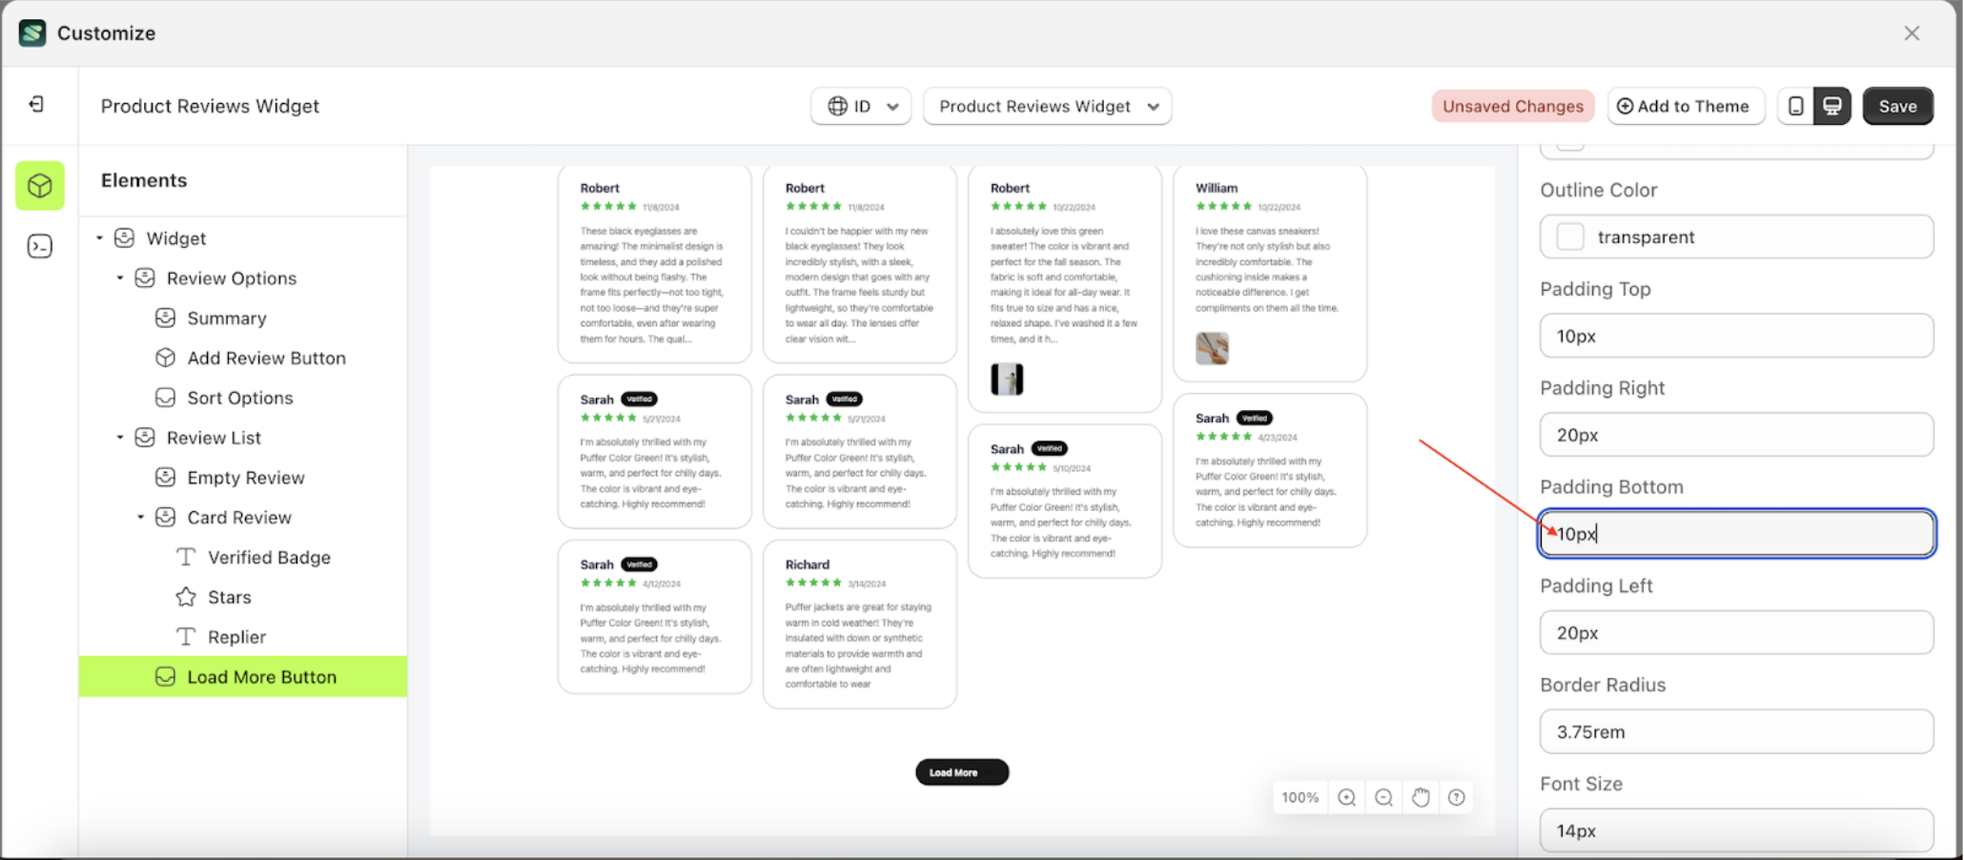Viewport: 1964px width, 860px height.
Task: Click the Add to Theme button
Action: 1686,106
